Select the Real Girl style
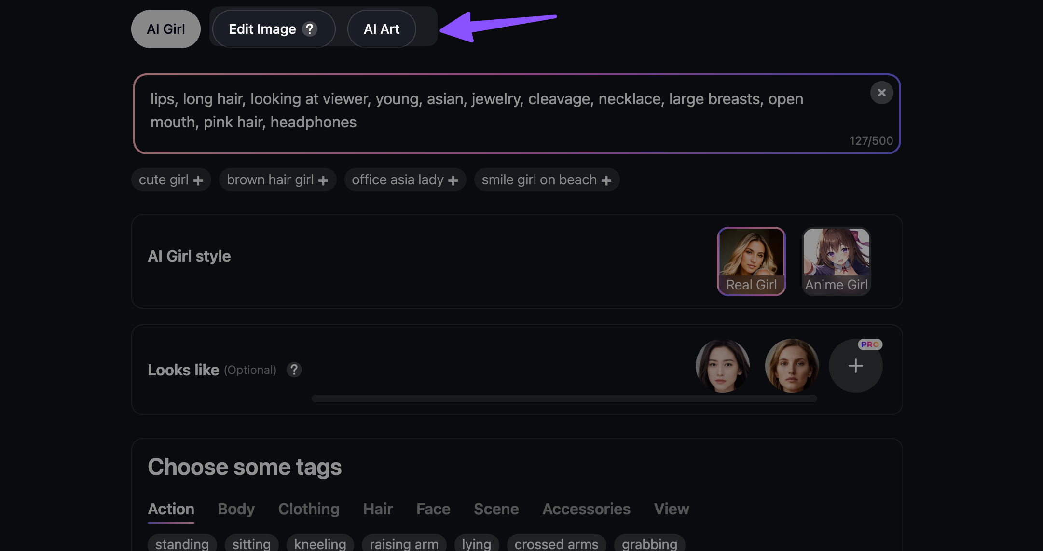The height and width of the screenshot is (551, 1043). (751, 261)
